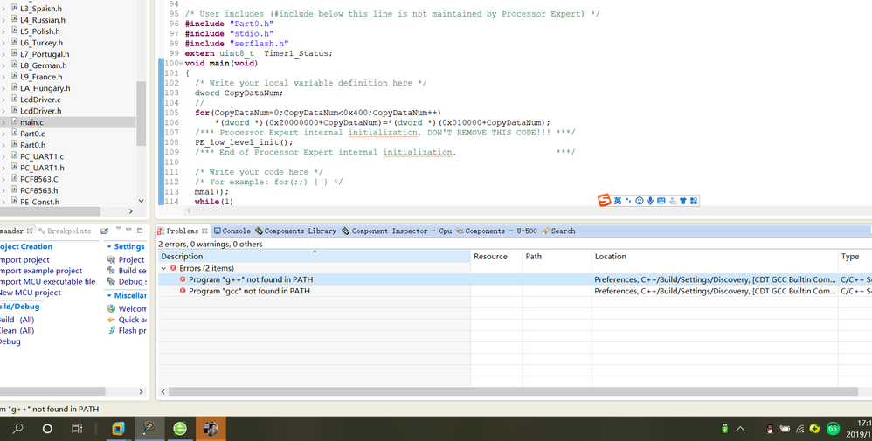872x441 pixels.
Task: Toggle Sogou English/Chinese mode button
Action: 617,201
